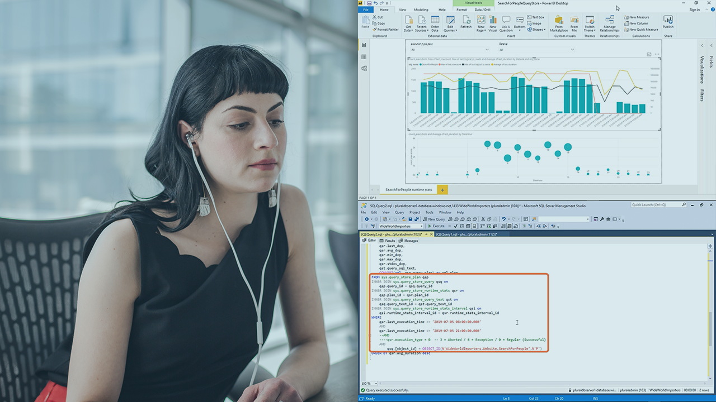Click the Focus mode icon on chart
Screen dimensions: 716x402
pyautogui.click(x=649, y=54)
